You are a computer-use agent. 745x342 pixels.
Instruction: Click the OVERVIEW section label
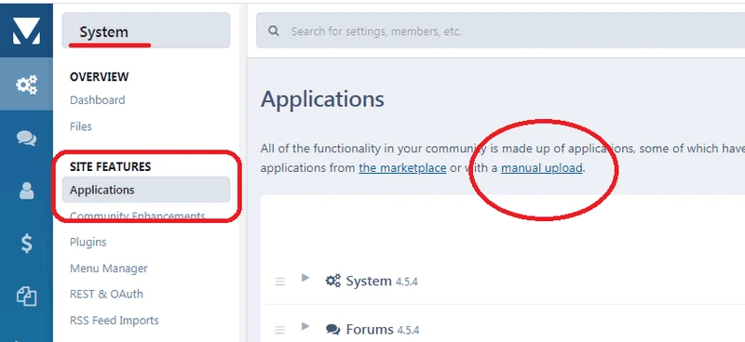[100, 77]
